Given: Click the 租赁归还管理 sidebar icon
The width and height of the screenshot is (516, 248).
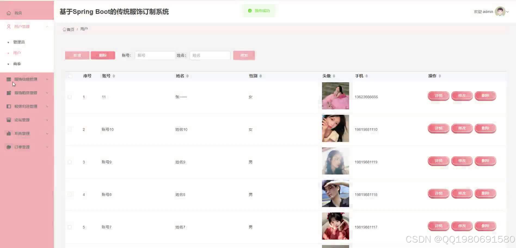Looking at the screenshot, I should tap(9, 106).
